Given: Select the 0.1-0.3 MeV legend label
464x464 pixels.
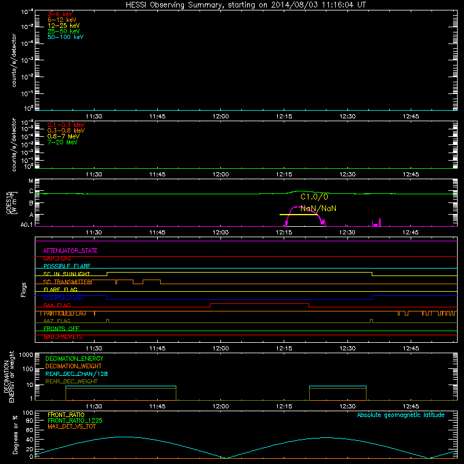Looking at the screenshot, I should pyautogui.click(x=66, y=125).
